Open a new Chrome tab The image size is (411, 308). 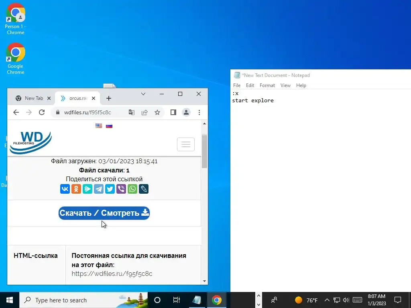109,98
